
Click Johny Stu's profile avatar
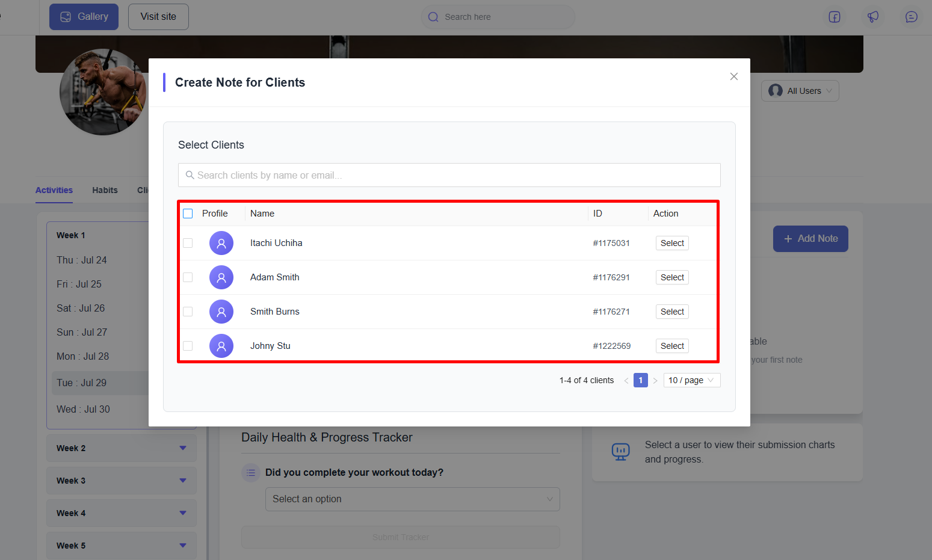pos(221,346)
